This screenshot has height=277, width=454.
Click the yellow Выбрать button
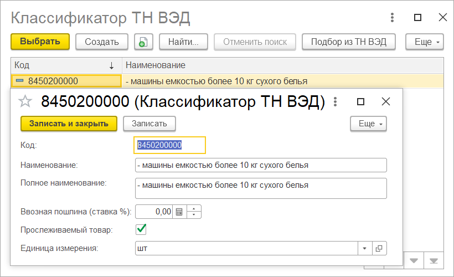pos(40,42)
